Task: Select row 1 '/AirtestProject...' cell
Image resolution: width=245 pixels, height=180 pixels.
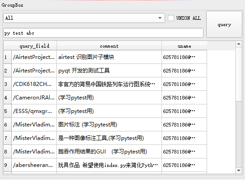Action: (x=34, y=57)
